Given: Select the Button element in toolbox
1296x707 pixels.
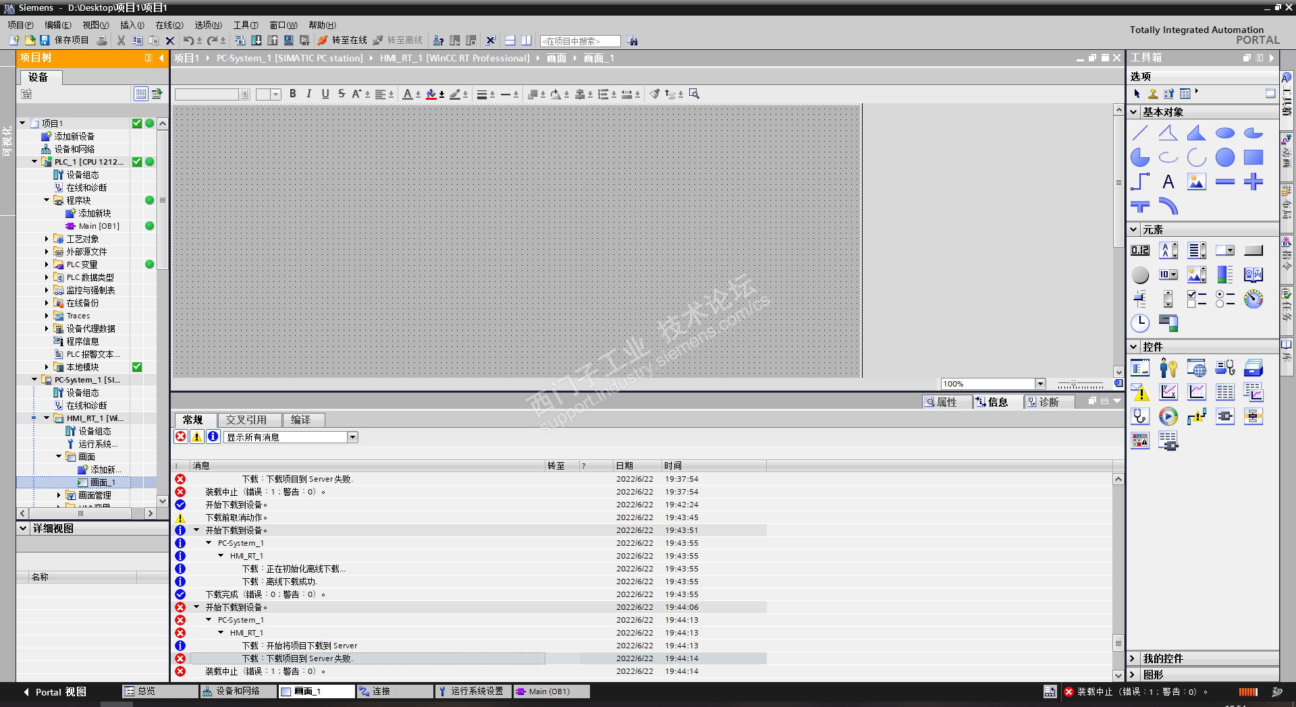Looking at the screenshot, I should point(1253,250).
